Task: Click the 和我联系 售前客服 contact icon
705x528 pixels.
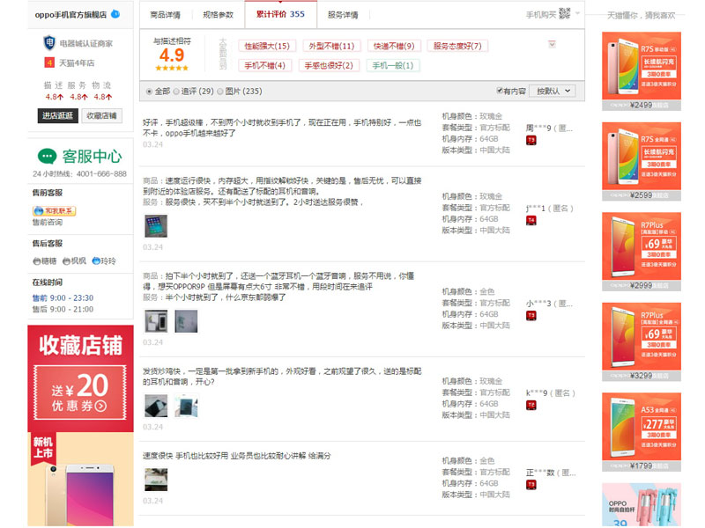Action: pos(54,210)
